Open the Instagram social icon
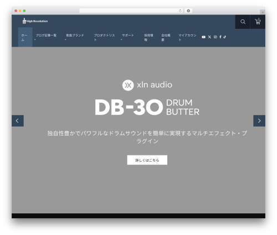This screenshot has height=235, width=277. 216,37
